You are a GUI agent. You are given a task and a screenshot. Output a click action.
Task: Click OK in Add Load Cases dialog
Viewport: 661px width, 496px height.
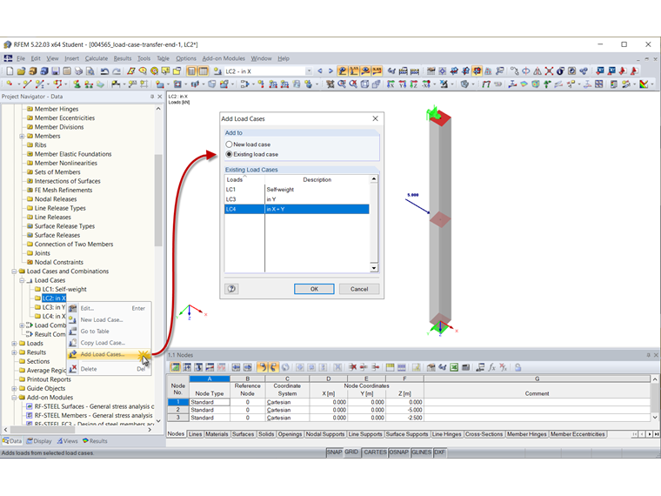pyautogui.click(x=314, y=289)
